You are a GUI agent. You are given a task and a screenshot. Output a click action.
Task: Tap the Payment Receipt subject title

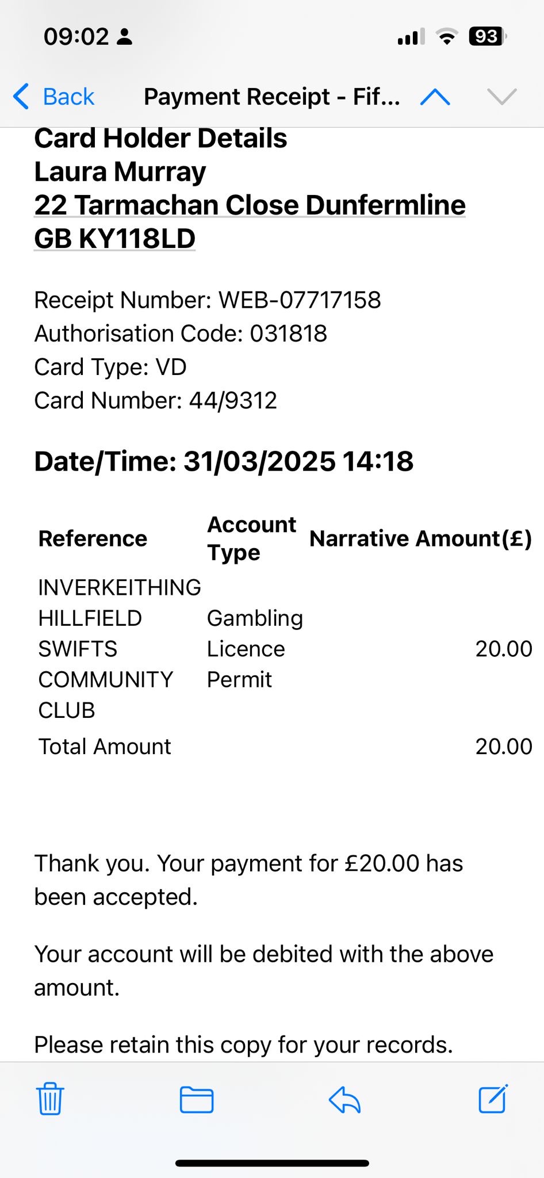click(271, 97)
